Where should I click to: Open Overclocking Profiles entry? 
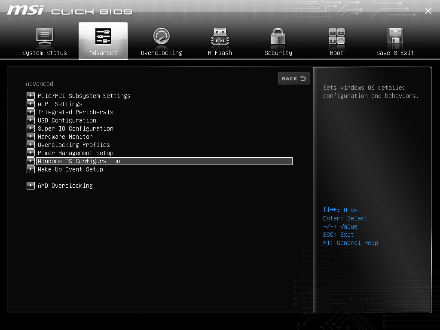tap(74, 145)
